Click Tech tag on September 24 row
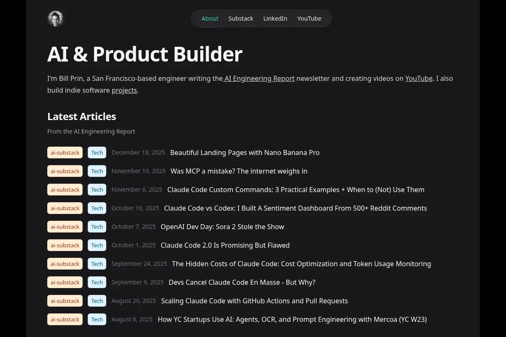Screen dimensions: 506x337 (97, 264)
